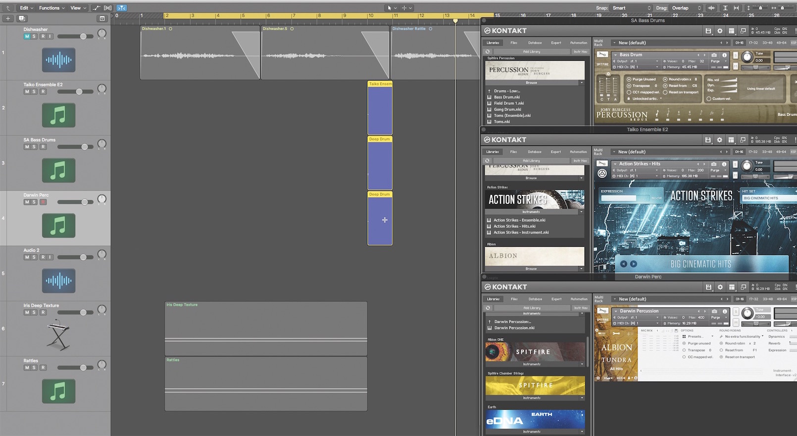Image resolution: width=797 pixels, height=436 pixels.
Task: Click the waveform zoom icon near Drag
Action: click(x=711, y=8)
